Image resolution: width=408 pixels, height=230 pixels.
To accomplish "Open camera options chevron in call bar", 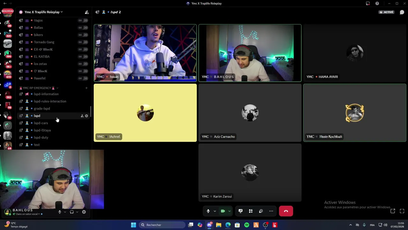I will tap(229, 211).
